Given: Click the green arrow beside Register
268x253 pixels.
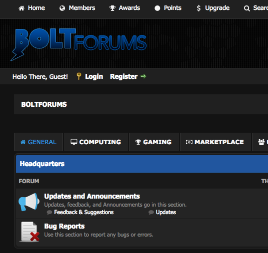Looking at the screenshot, I should point(143,76).
